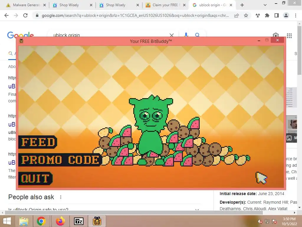The height and width of the screenshot is (227, 302).
Task: Share this page using the share icon
Action: [x=237, y=15]
